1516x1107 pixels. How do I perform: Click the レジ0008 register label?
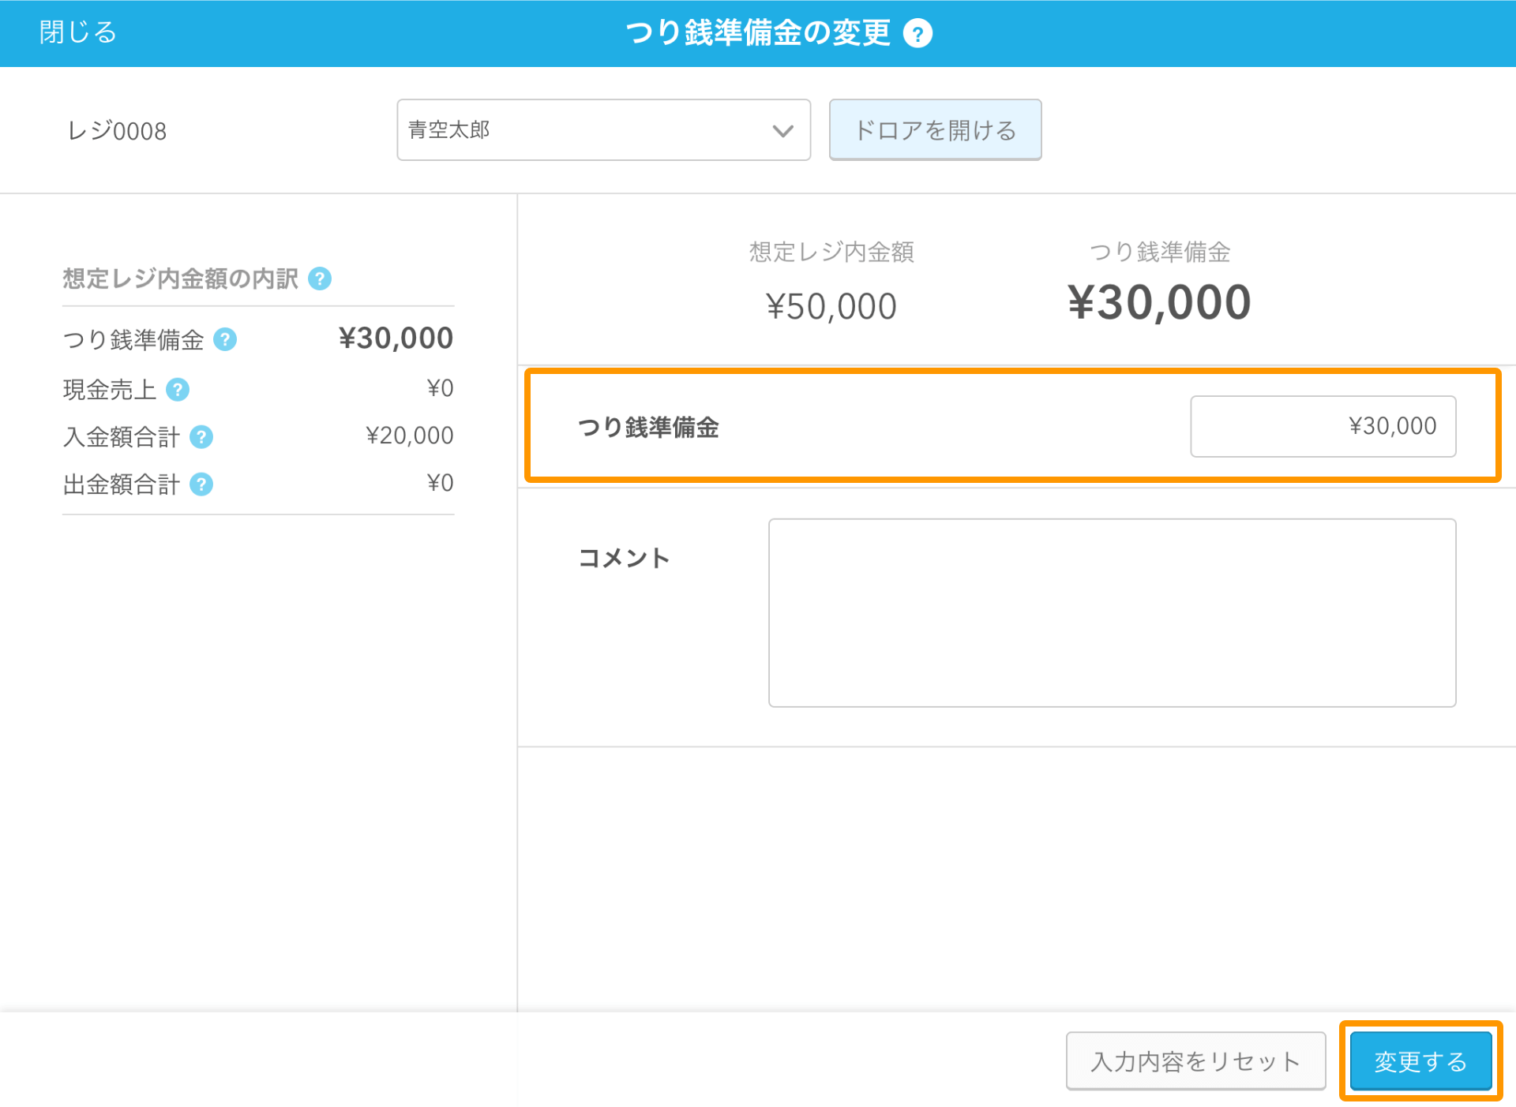click(117, 131)
